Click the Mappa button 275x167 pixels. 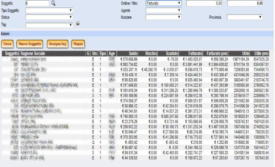tap(78, 44)
